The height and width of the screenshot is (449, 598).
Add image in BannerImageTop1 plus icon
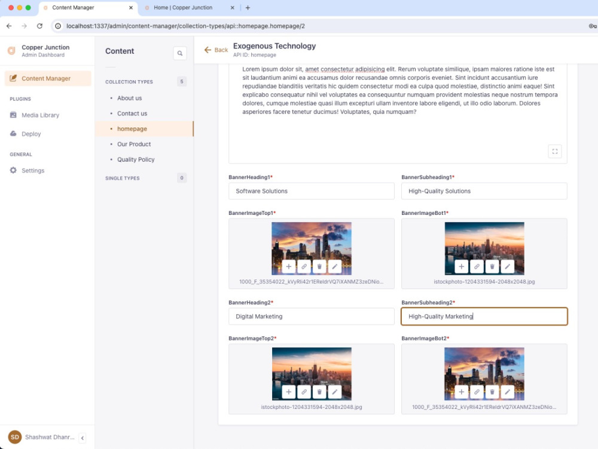289,266
